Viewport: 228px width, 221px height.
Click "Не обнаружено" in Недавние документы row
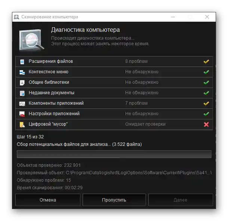point(142,93)
